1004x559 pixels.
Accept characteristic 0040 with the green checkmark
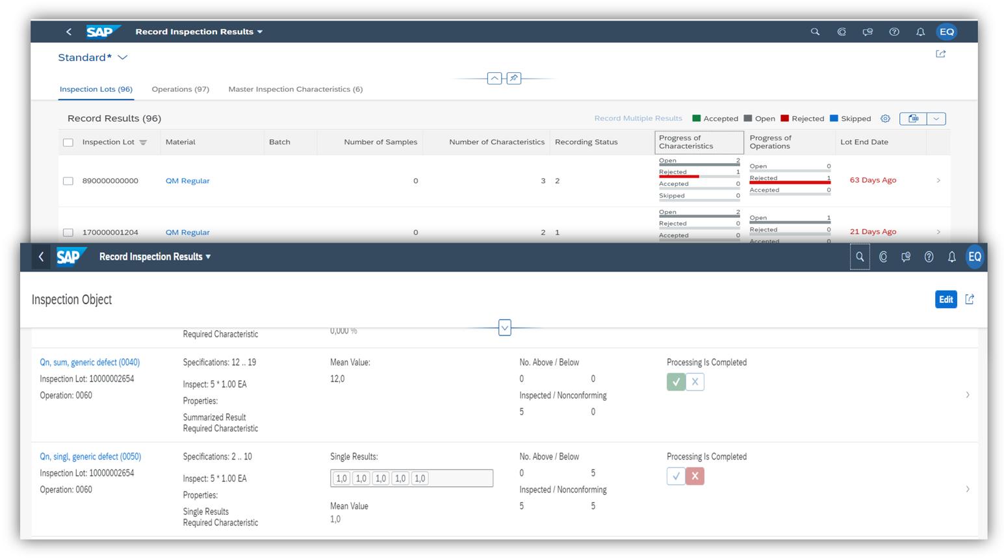[676, 382]
